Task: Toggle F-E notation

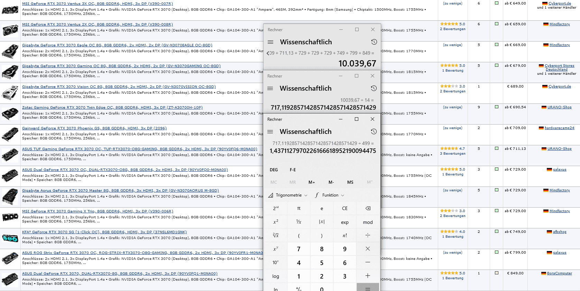Action: tap(293, 170)
